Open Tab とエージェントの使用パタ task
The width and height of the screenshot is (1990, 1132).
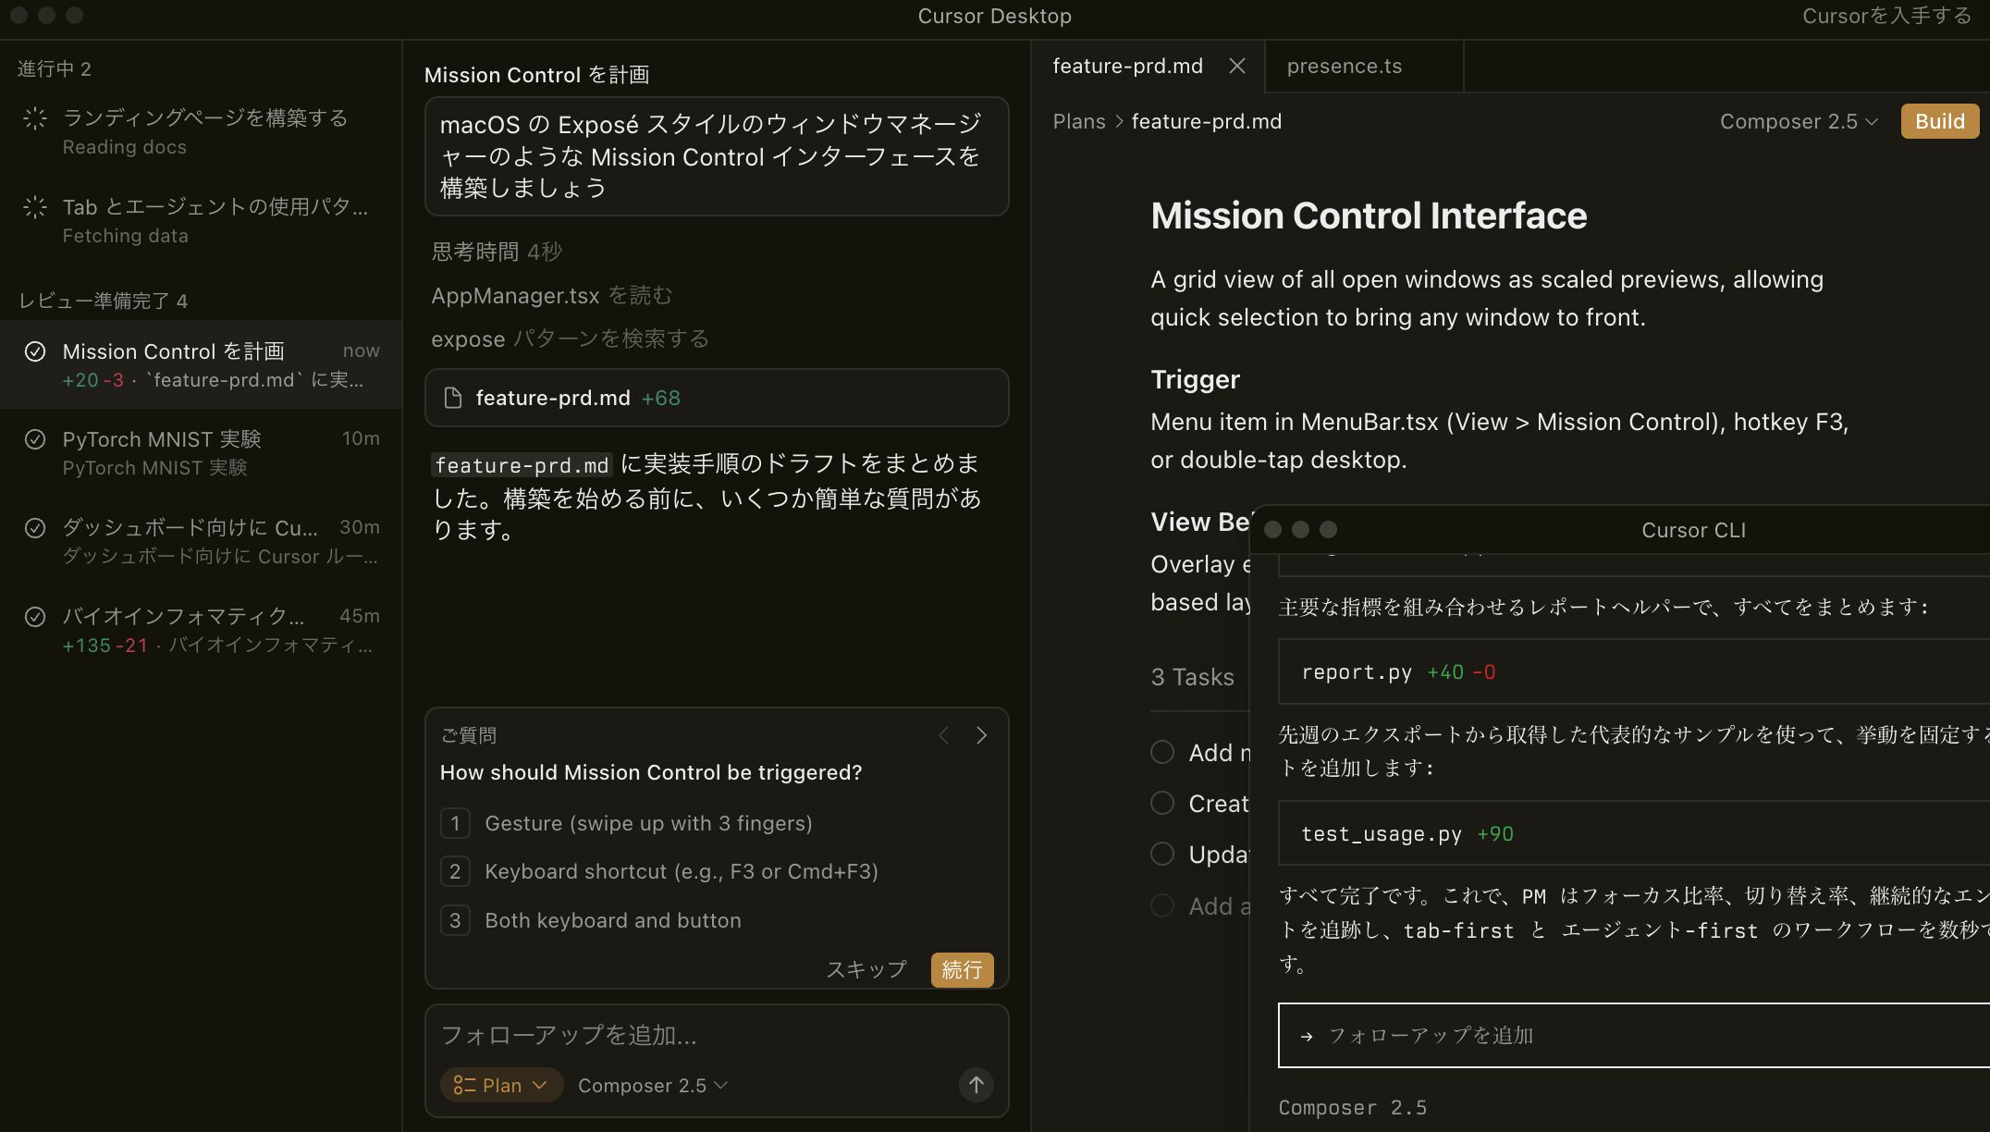201,220
